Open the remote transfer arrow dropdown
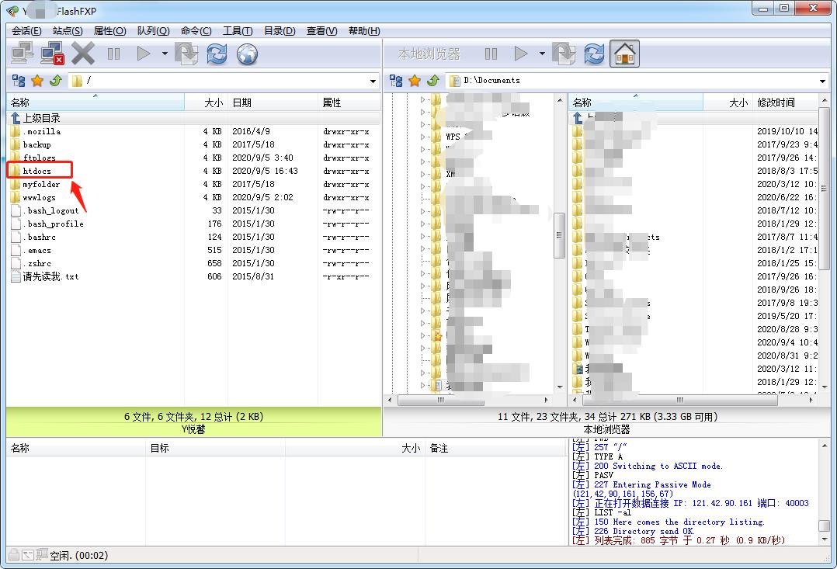Image resolution: width=837 pixels, height=569 pixels. point(165,54)
